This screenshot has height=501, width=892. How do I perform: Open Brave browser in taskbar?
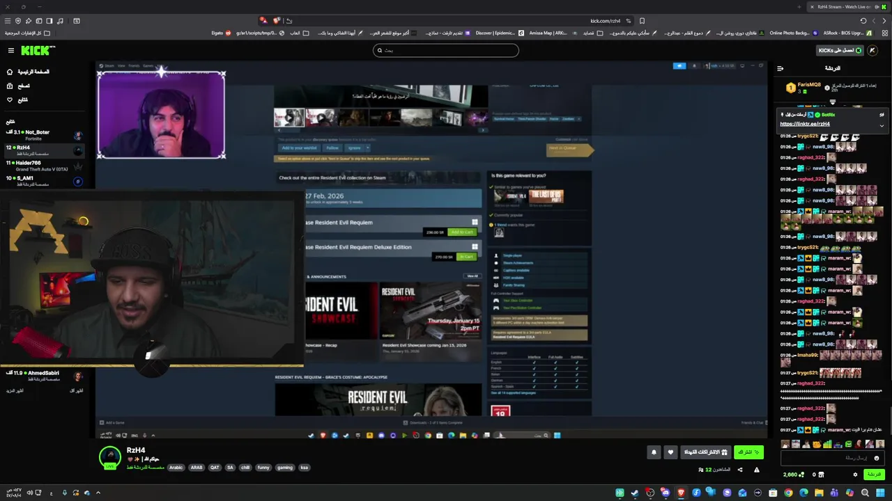[681, 493]
